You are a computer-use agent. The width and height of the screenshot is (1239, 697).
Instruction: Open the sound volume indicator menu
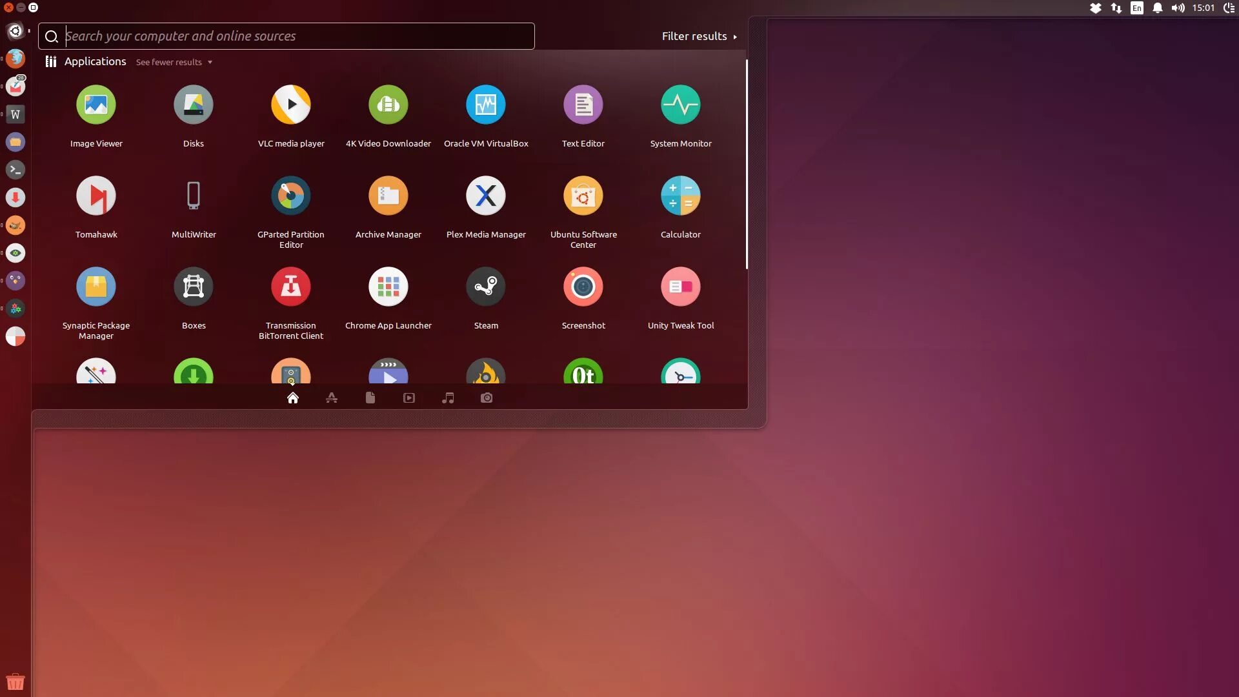click(1178, 8)
